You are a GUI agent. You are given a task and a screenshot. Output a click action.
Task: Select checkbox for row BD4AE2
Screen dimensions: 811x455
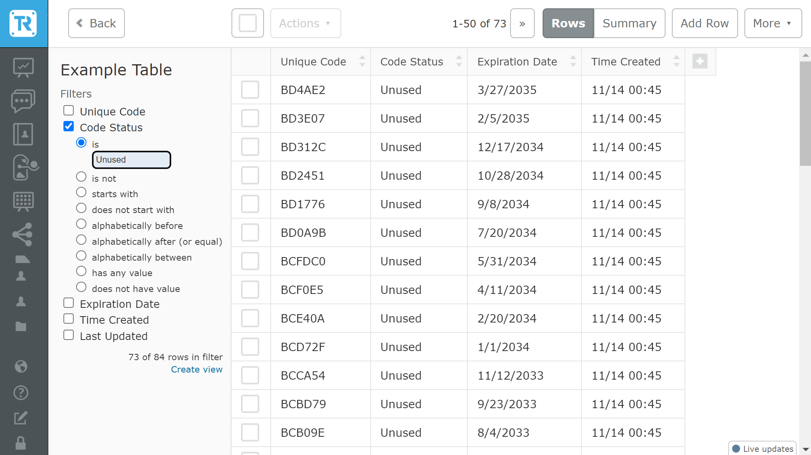(x=250, y=90)
